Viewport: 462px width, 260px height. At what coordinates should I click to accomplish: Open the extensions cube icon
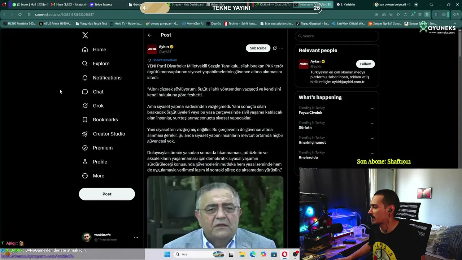pos(444,14)
